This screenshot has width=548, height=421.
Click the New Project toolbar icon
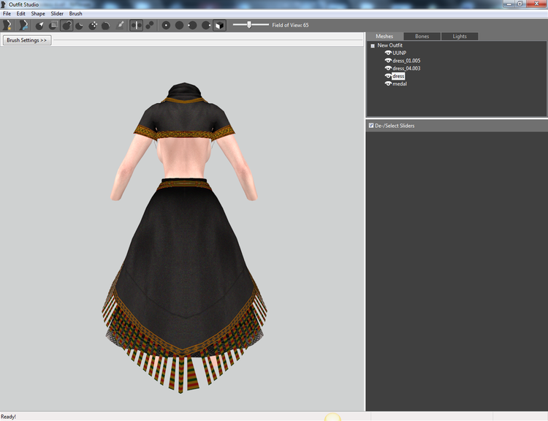pyautogui.click(x=7, y=25)
